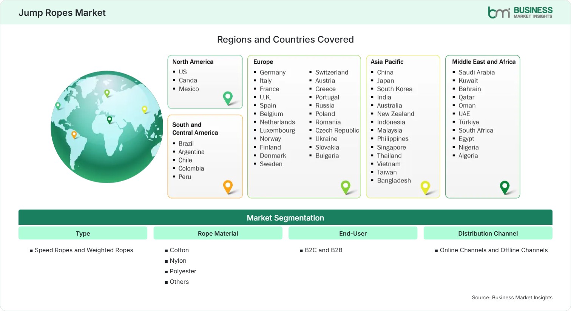
Task: Click Switzerland in the Europe list
Action: click(x=332, y=72)
